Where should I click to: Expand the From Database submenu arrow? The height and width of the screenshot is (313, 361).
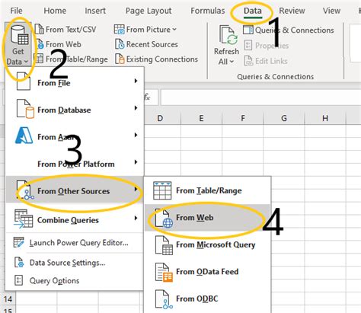coord(136,108)
